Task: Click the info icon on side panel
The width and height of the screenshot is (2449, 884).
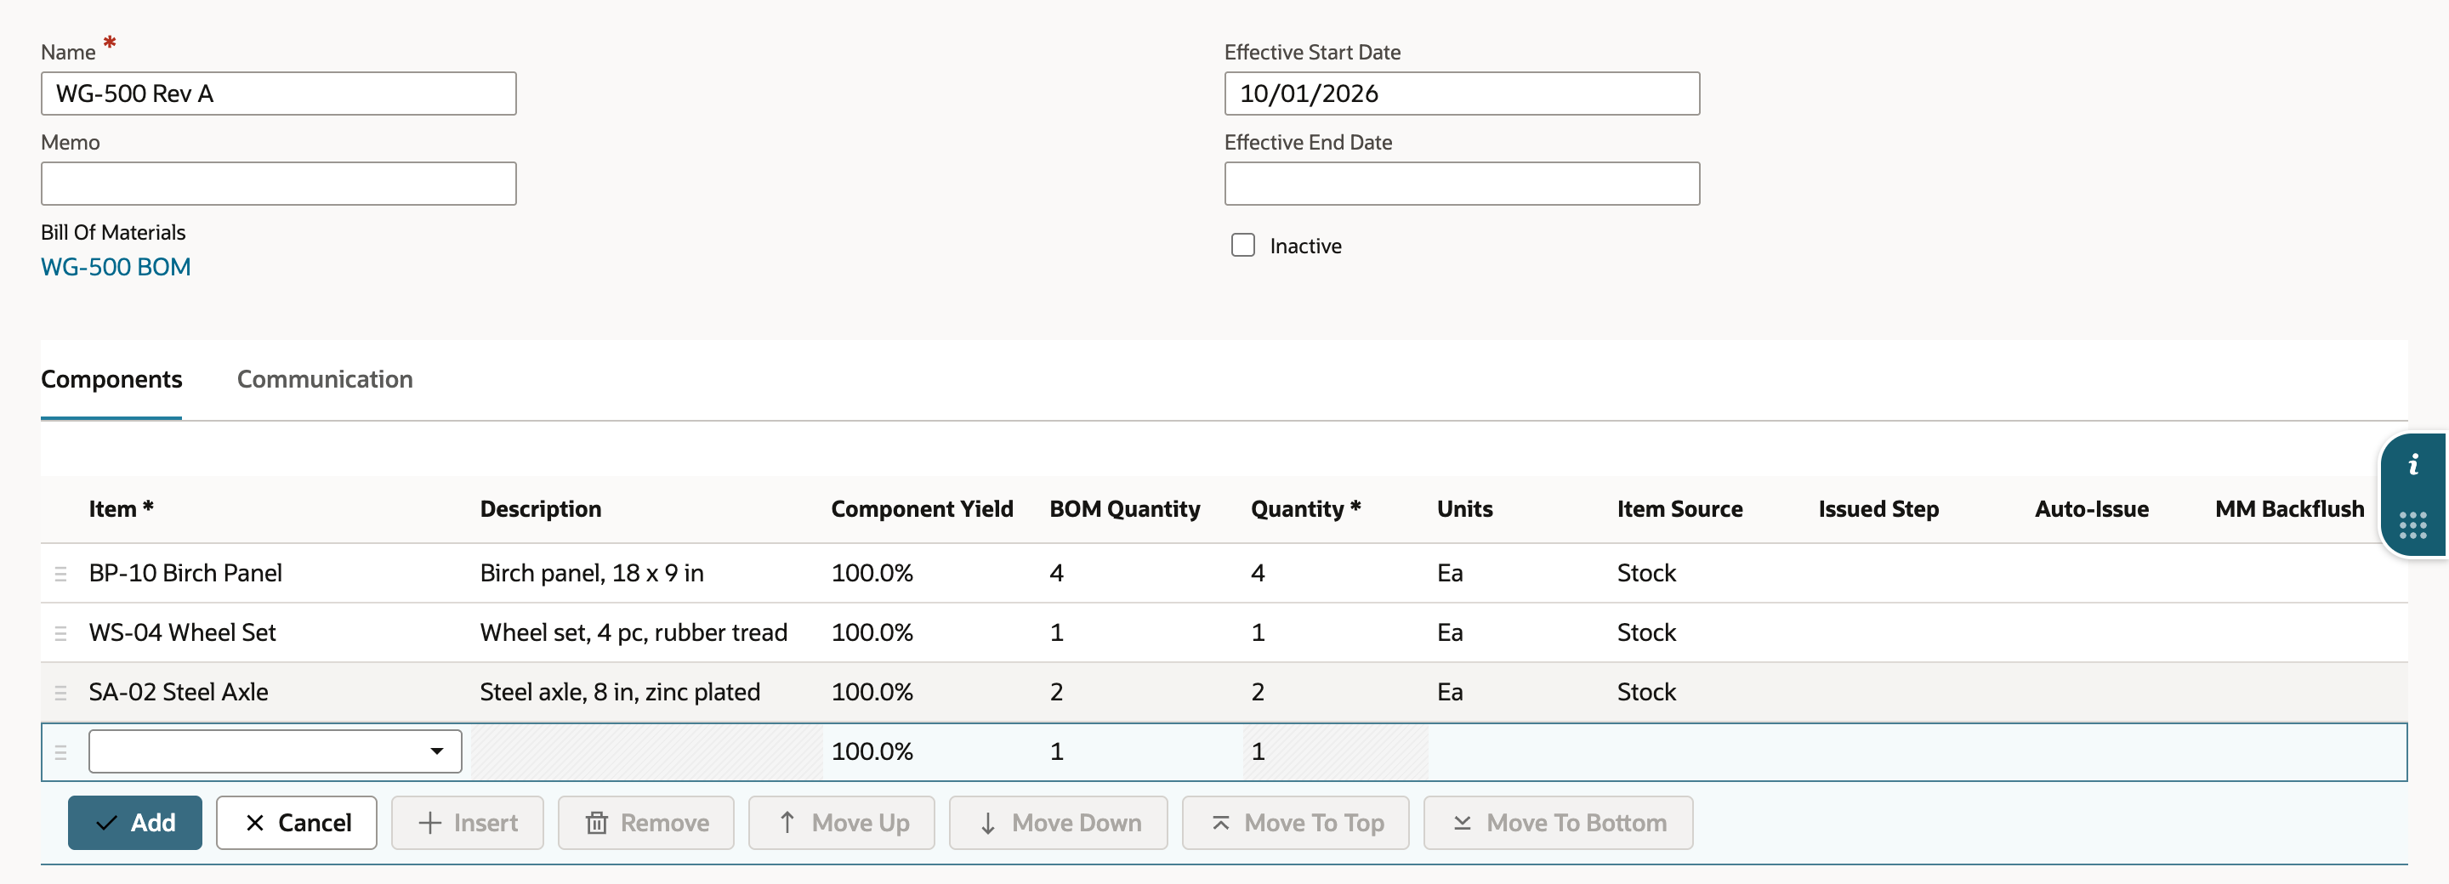Action: (2413, 466)
